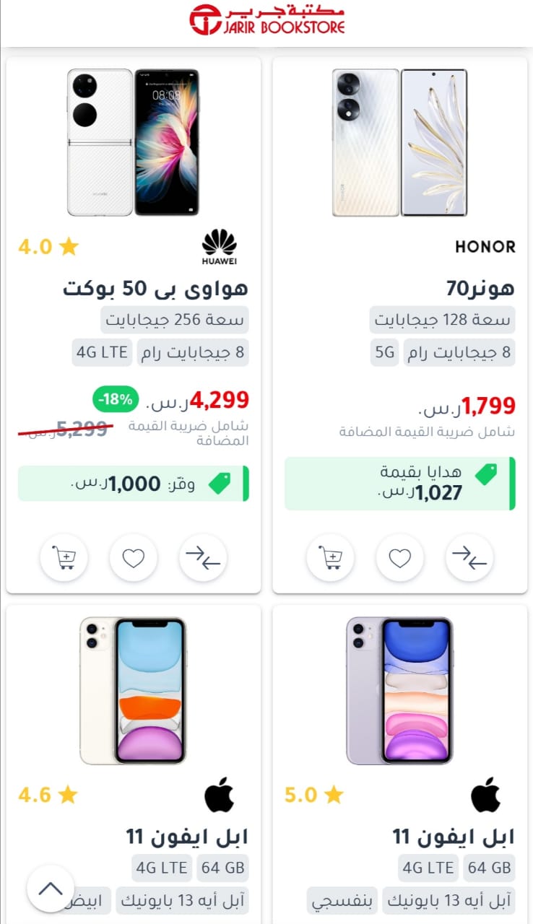View the Honor 70 product photo

coord(400,142)
